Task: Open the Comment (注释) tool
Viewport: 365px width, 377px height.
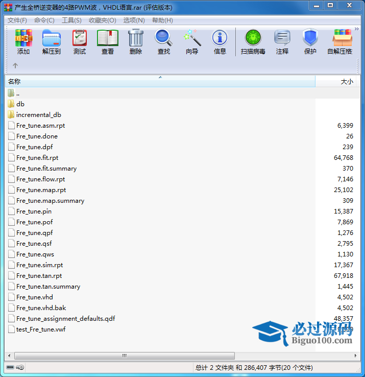Action: click(282, 42)
